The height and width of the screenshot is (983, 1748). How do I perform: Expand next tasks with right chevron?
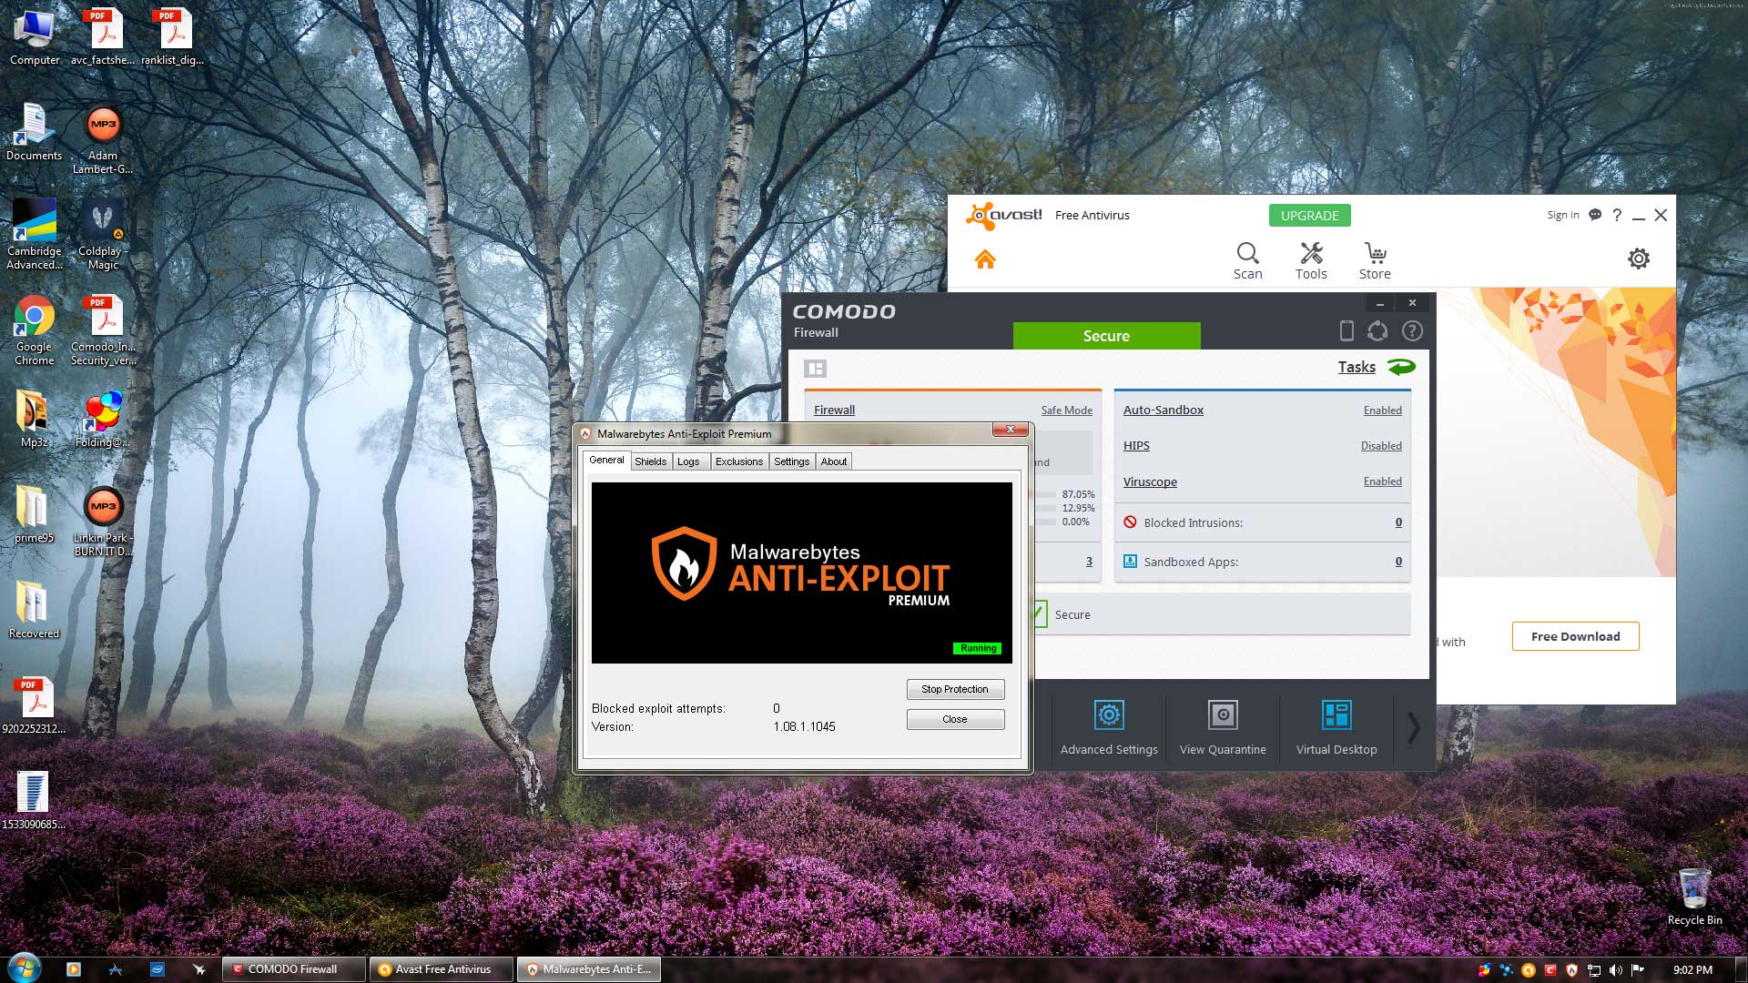click(1413, 727)
